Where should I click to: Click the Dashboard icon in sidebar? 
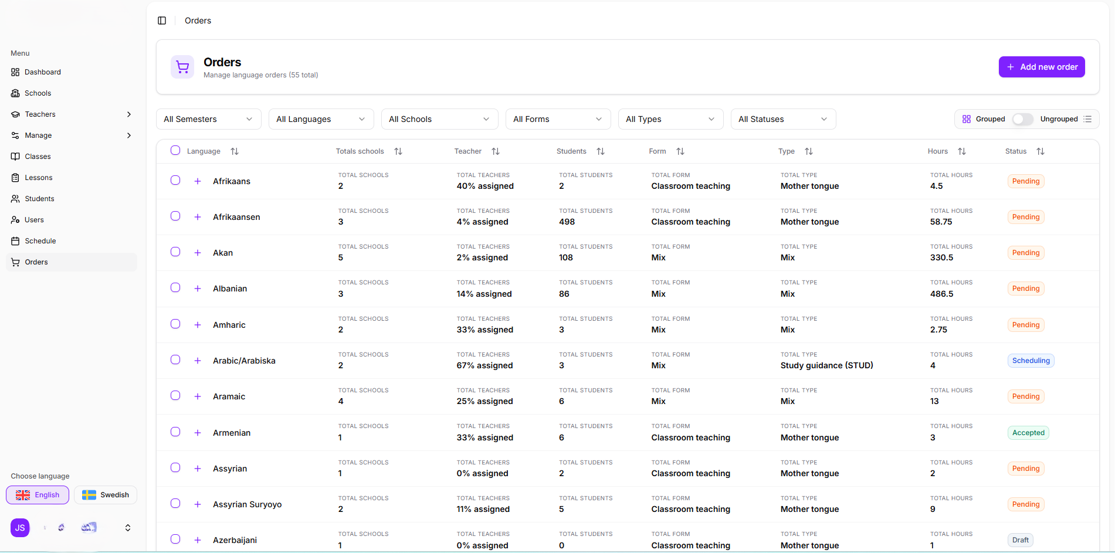[x=15, y=72]
